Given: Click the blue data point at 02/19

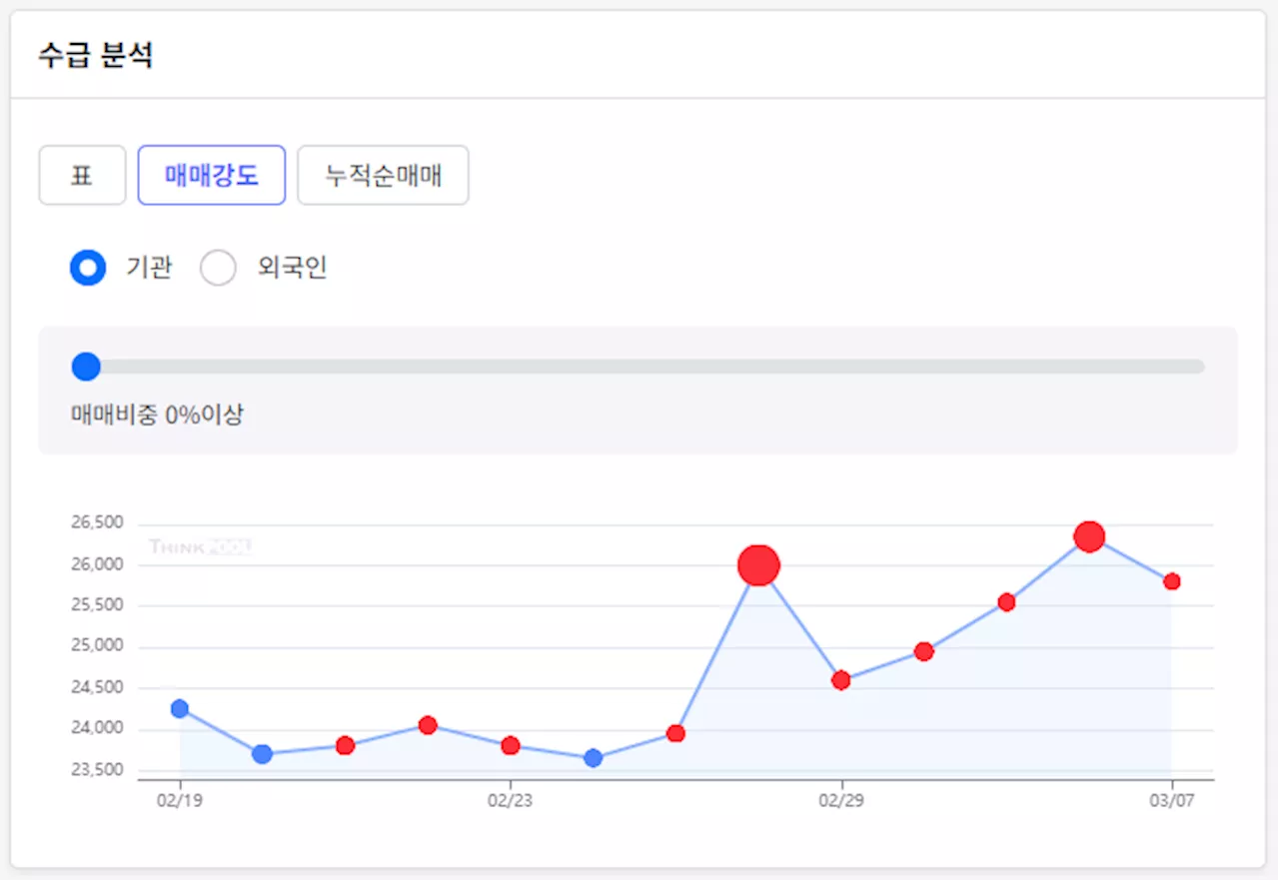Looking at the screenshot, I should [180, 708].
